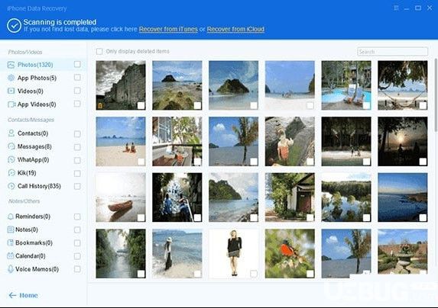438x308 pixels.
Task: Click the Photos category icon
Action: click(x=11, y=65)
